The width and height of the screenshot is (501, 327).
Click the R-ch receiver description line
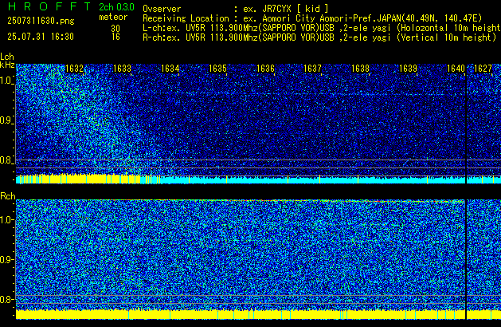coord(319,37)
